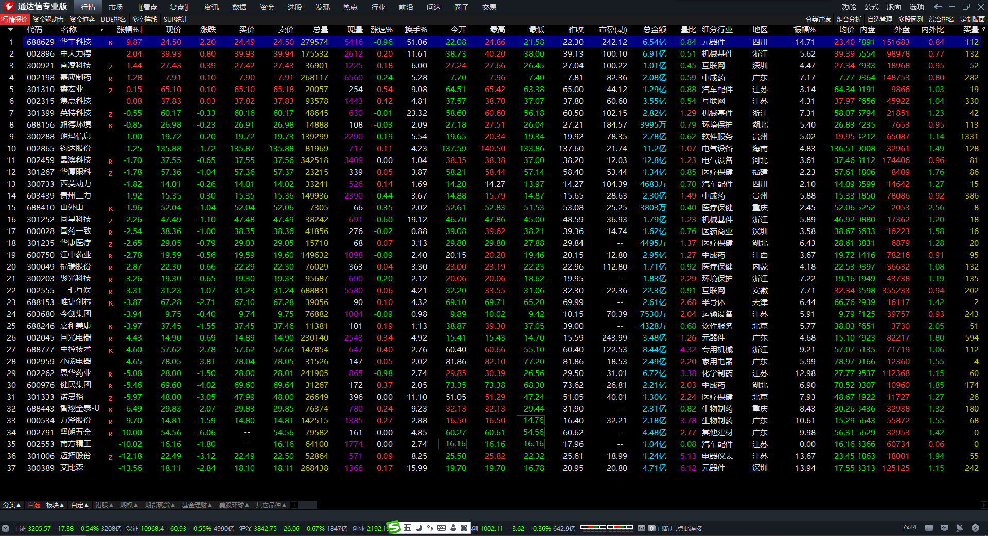Expand the 期权 tab menu
The height and width of the screenshot is (536, 988).
pos(129,505)
